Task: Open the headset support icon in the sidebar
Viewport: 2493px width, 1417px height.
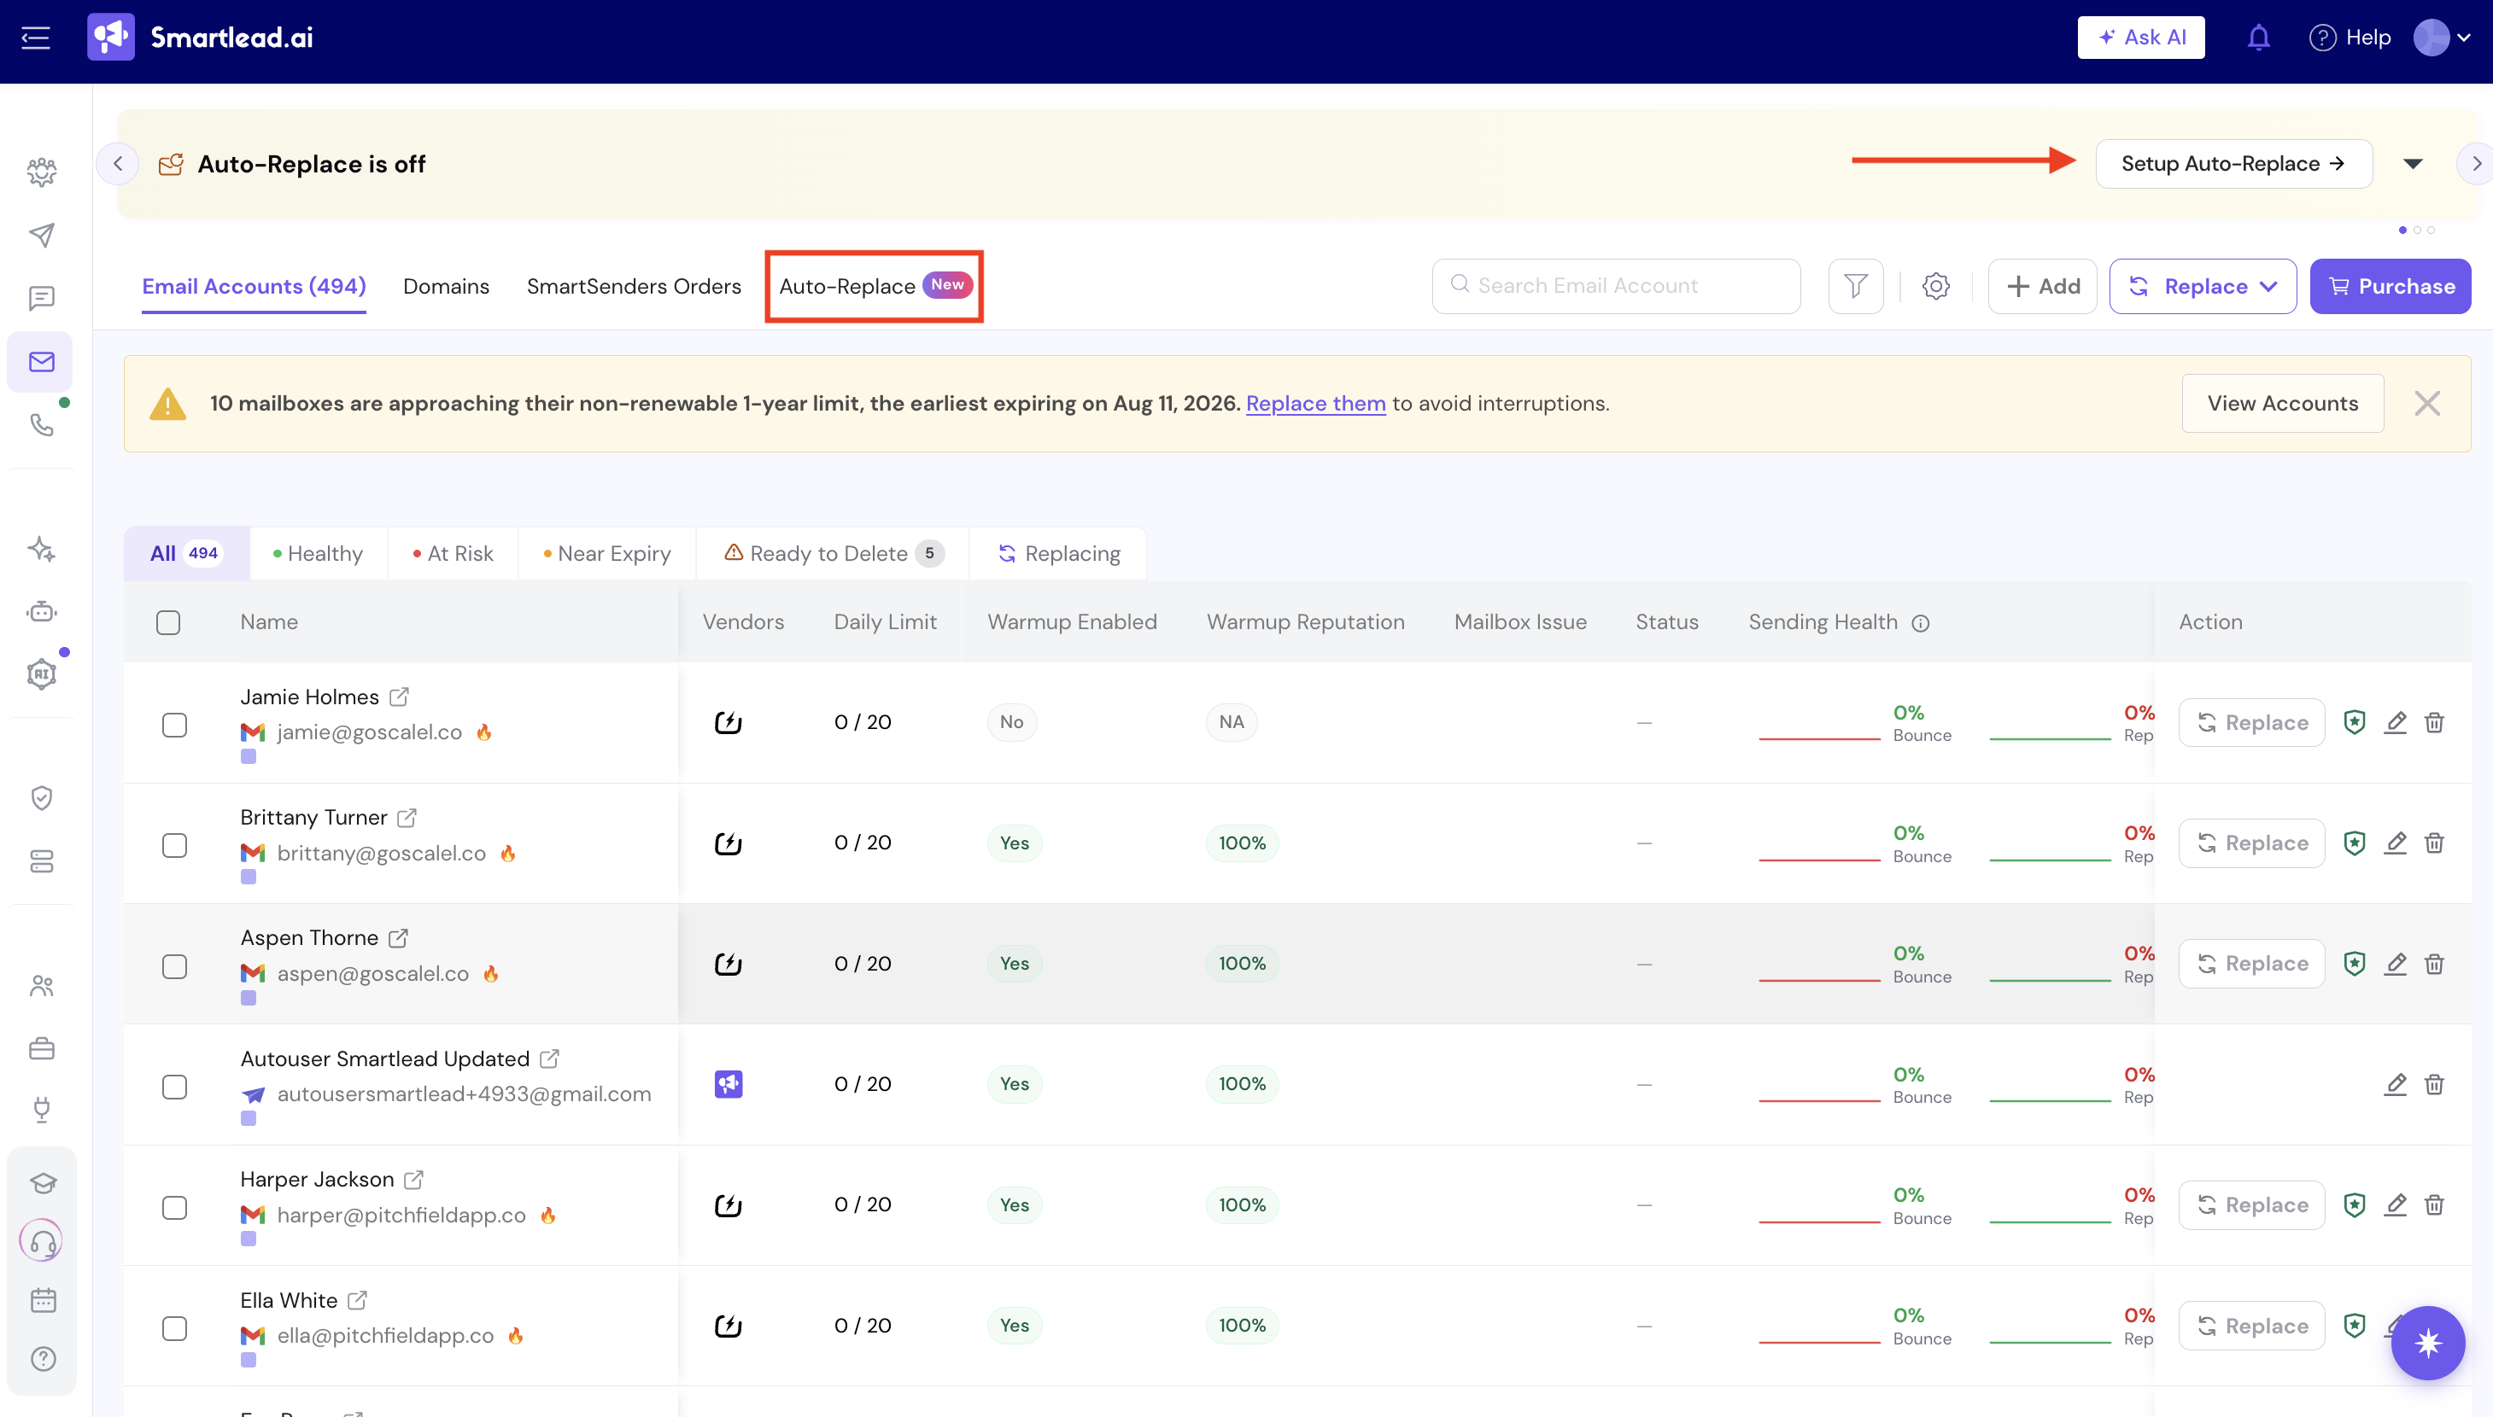Action: point(42,1241)
